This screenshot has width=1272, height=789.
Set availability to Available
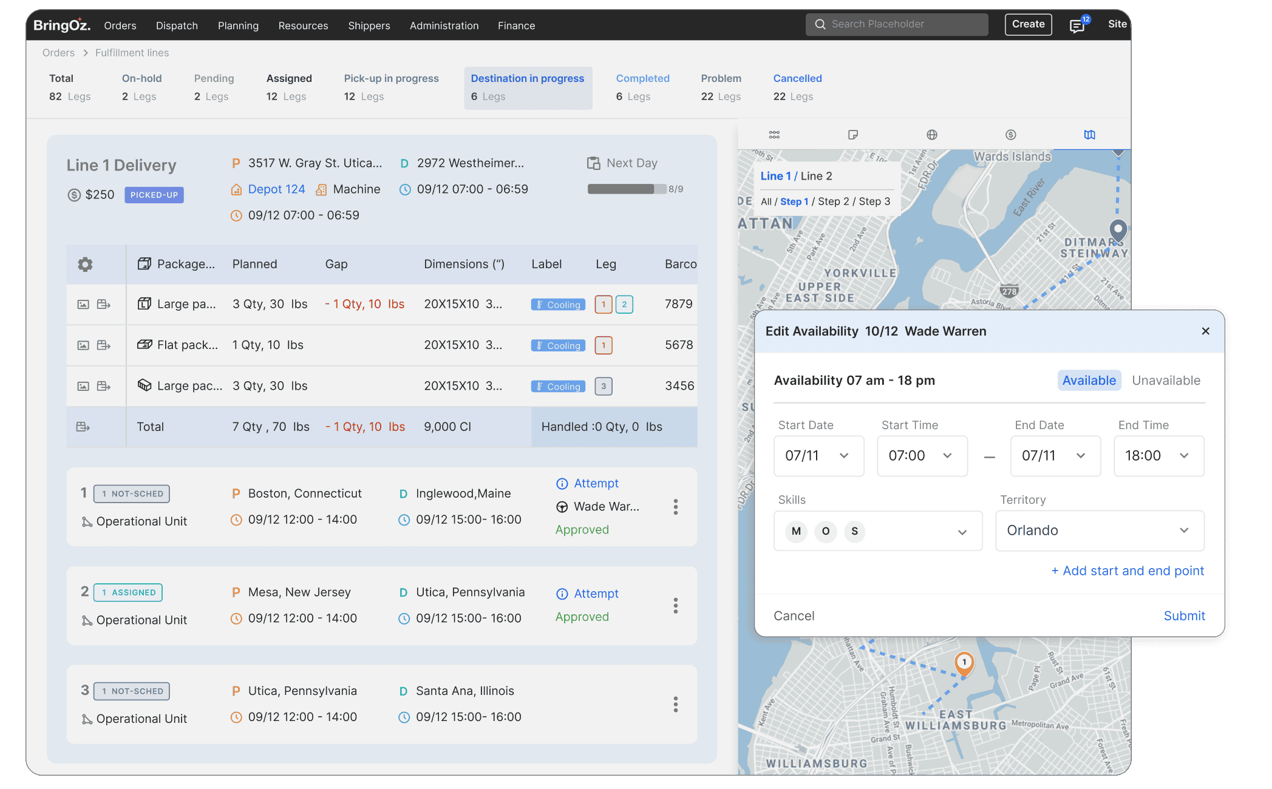pos(1089,381)
